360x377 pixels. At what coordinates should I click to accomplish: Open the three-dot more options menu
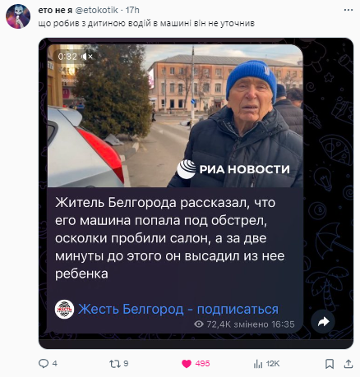pyautogui.click(x=348, y=10)
